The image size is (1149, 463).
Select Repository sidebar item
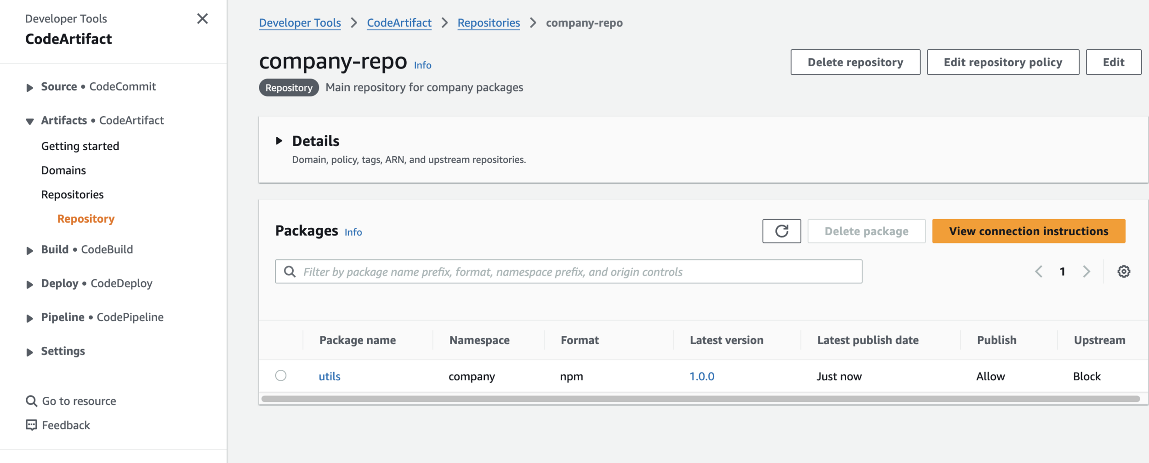[x=86, y=219]
